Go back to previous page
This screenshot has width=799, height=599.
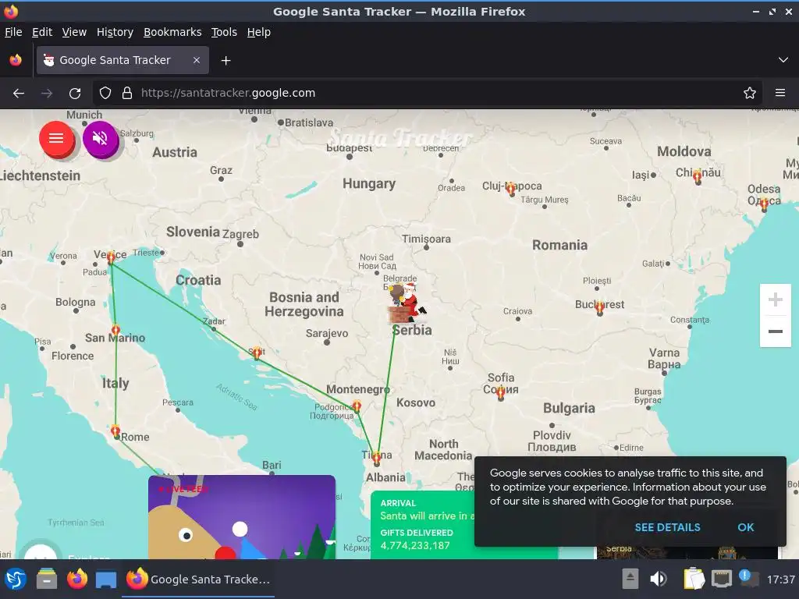tap(19, 94)
